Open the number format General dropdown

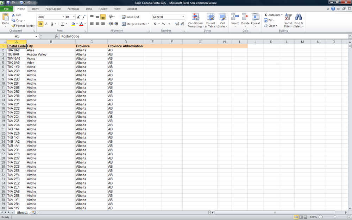point(183,17)
